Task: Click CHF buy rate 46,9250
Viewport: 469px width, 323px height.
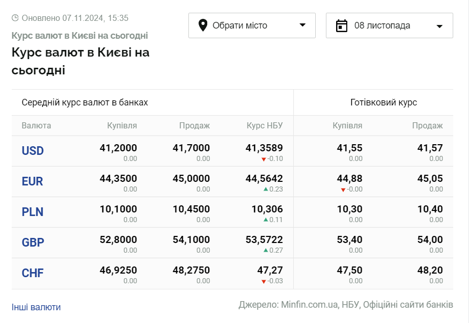Action: click(x=118, y=270)
